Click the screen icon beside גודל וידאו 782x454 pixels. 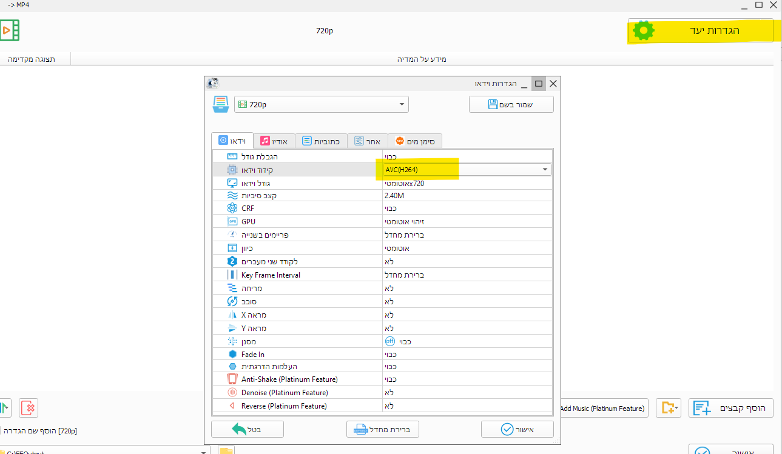tap(233, 183)
